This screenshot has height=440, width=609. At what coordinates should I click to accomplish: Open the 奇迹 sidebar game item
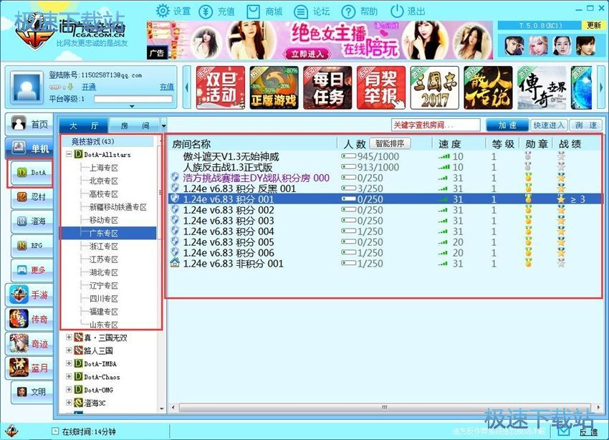point(30,343)
